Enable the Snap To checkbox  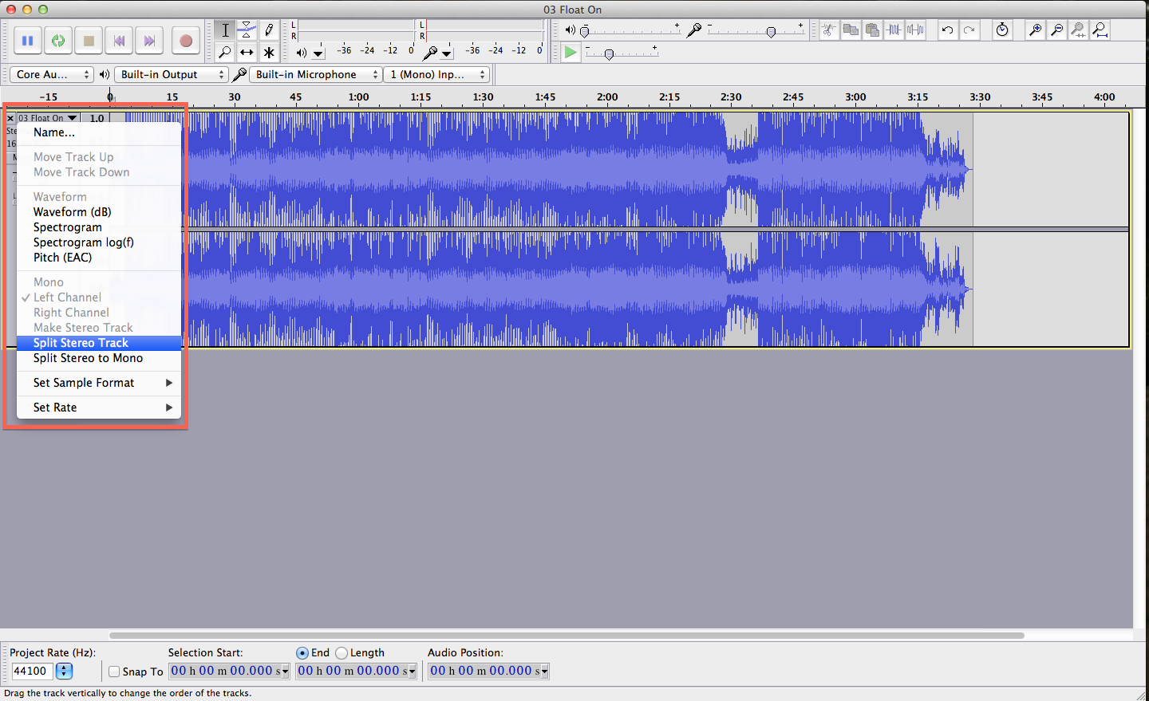114,671
